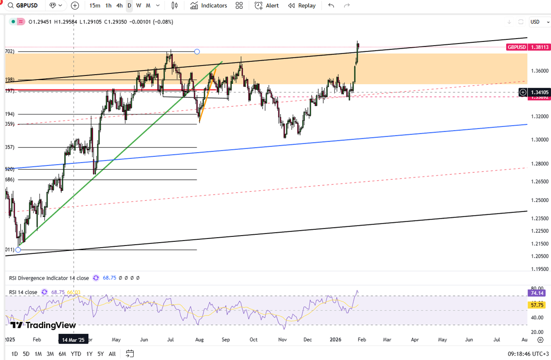The image size is (551, 360).
Task: Click the undo arrow in the toolbar
Action: click(331, 5)
